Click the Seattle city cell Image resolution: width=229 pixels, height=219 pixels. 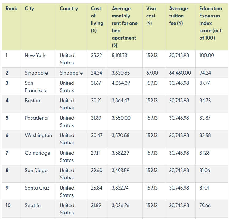click(33, 206)
